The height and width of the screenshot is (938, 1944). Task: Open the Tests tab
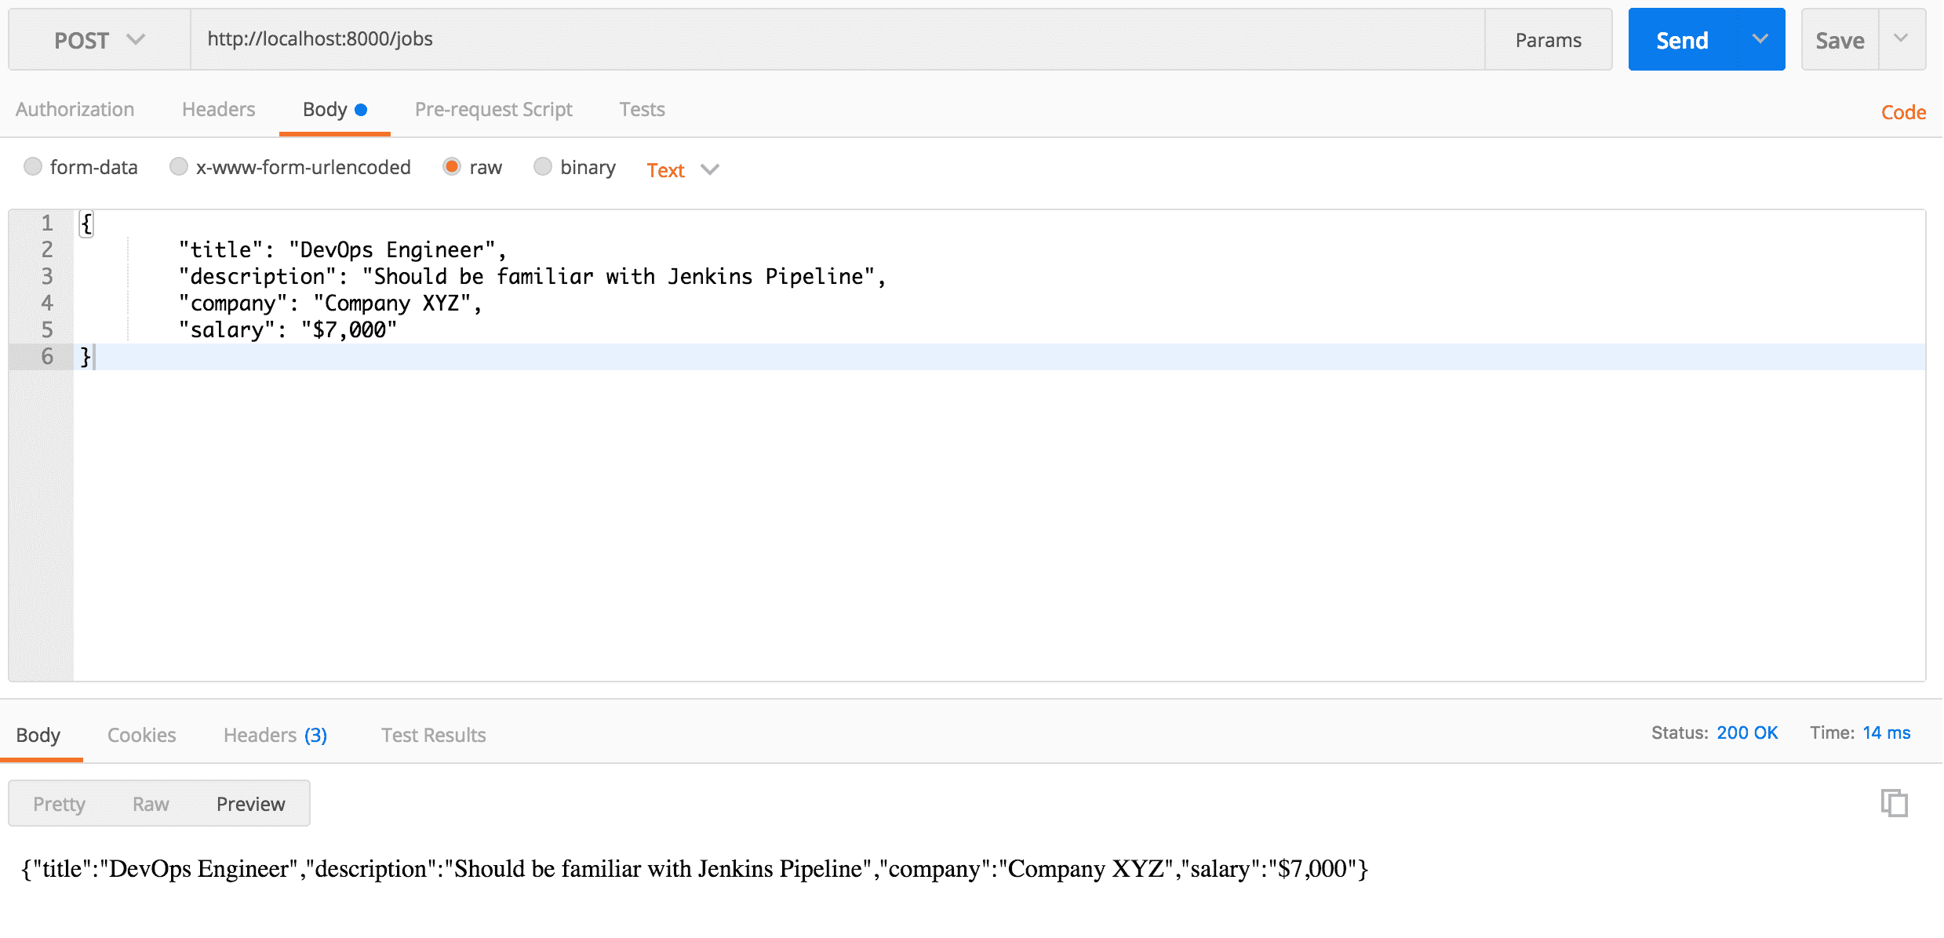click(642, 109)
